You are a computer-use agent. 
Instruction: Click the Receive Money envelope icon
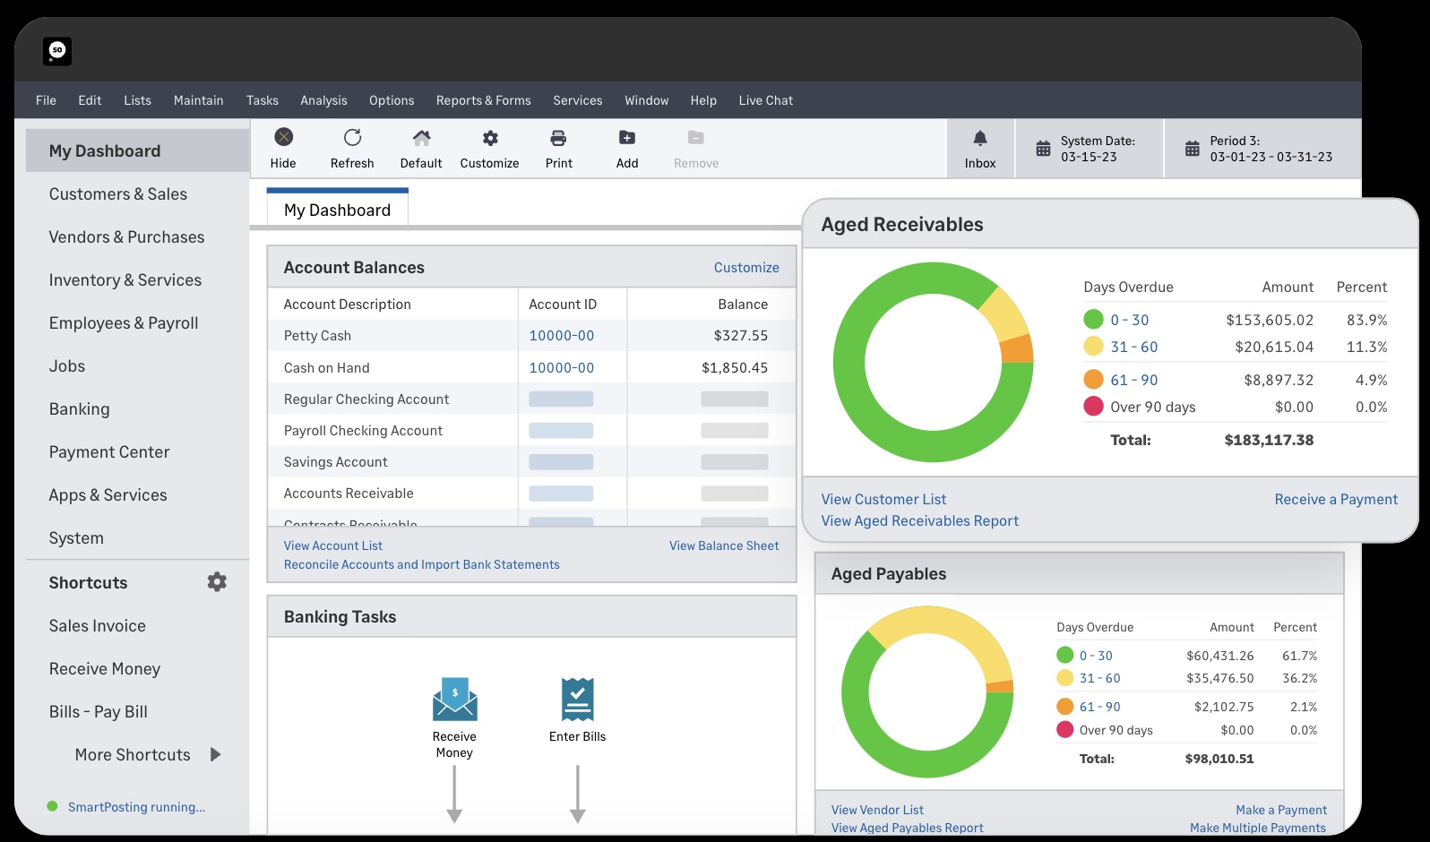tap(455, 700)
